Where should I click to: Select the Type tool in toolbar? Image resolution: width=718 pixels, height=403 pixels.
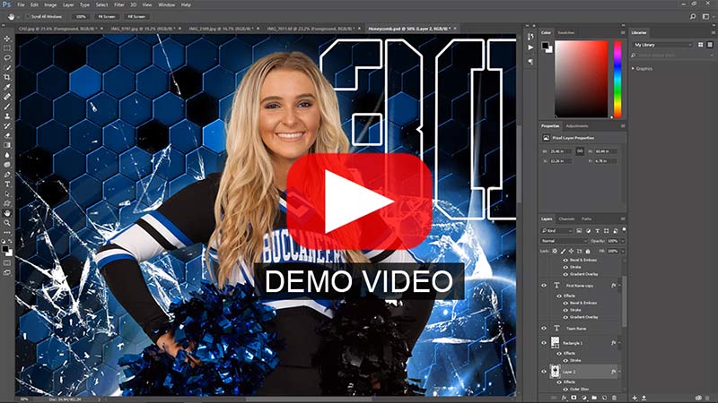pyautogui.click(x=7, y=184)
